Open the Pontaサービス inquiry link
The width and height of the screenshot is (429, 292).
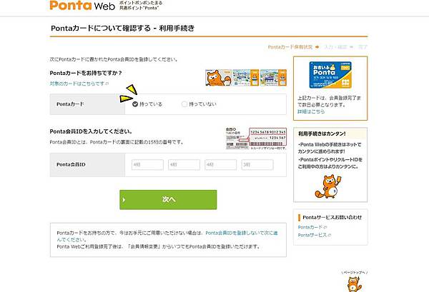click(x=312, y=235)
